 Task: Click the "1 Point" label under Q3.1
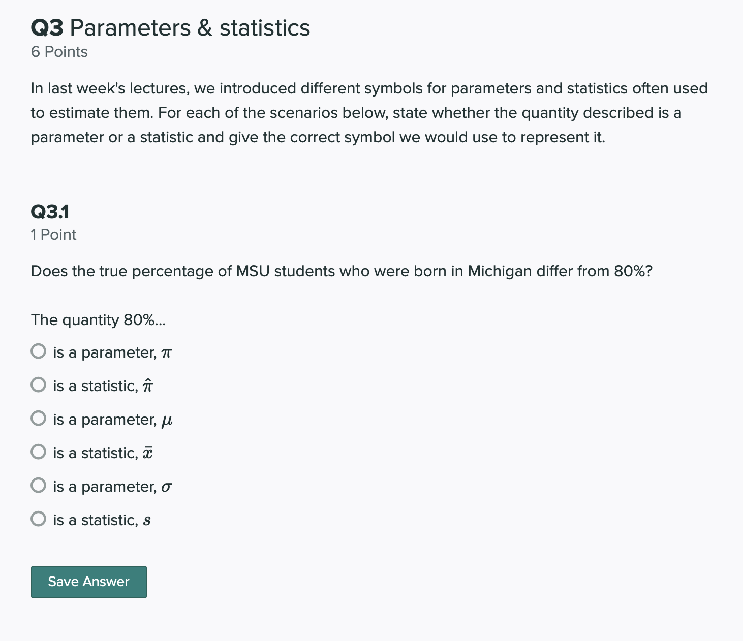point(53,234)
